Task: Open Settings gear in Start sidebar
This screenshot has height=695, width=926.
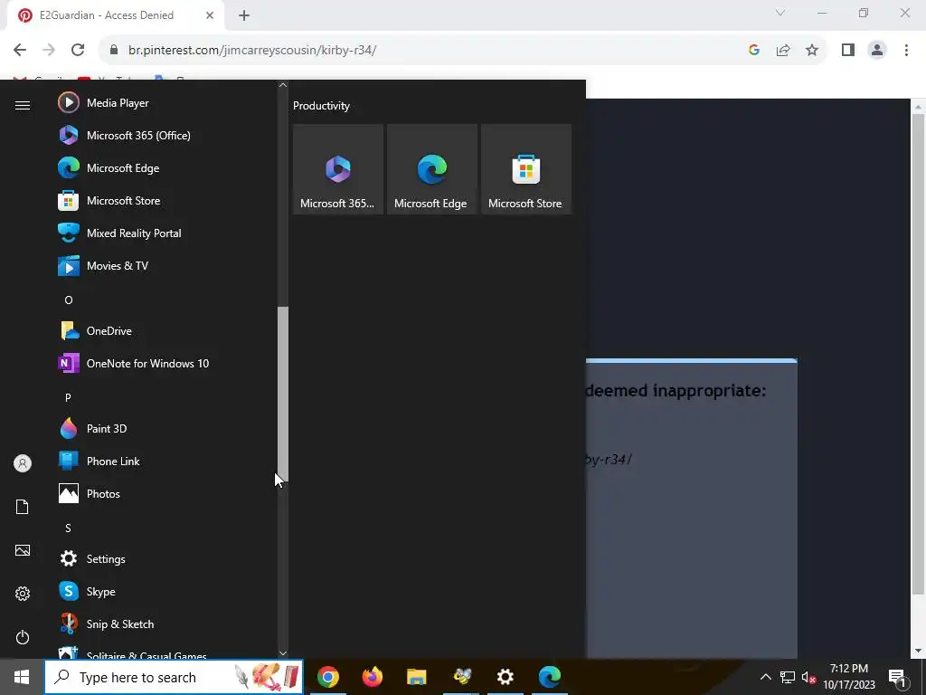Action: [23, 594]
